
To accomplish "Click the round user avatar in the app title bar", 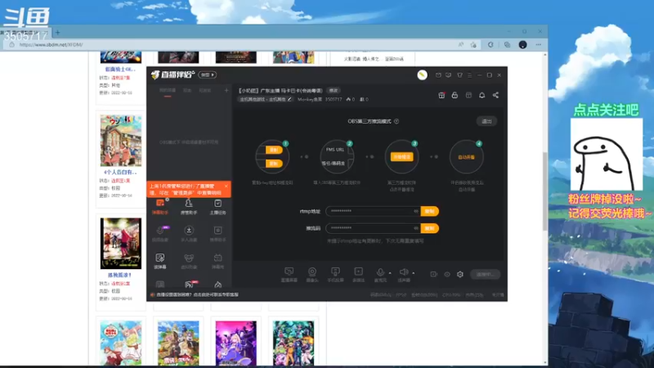I will [x=422, y=75].
